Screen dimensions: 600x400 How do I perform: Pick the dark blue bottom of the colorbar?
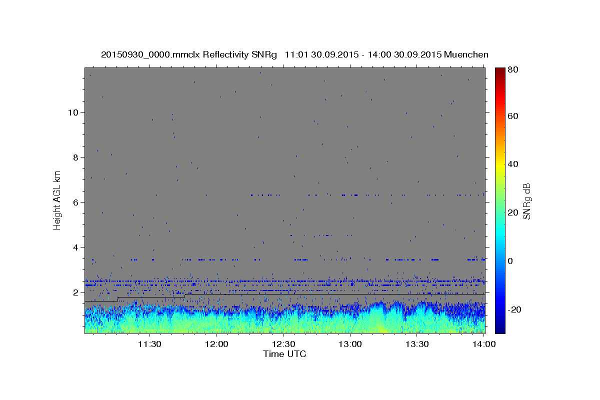click(x=500, y=329)
